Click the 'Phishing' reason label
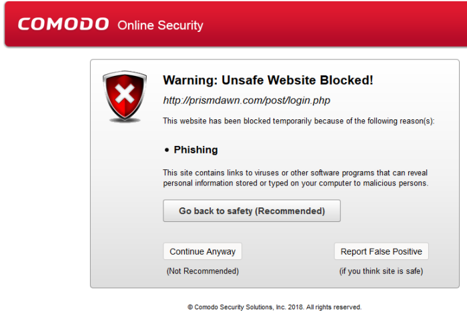This screenshot has height=322, width=467. tap(195, 150)
